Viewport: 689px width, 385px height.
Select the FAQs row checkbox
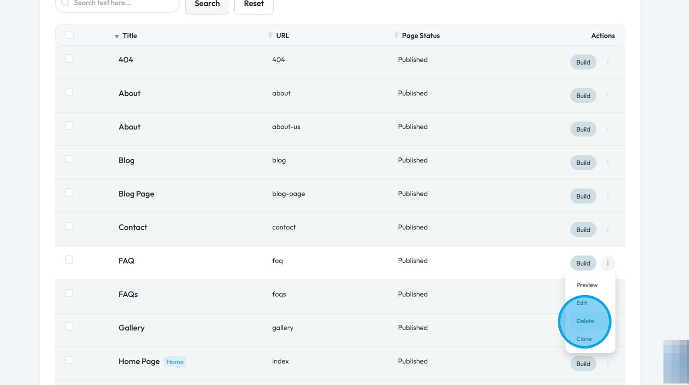pos(69,293)
